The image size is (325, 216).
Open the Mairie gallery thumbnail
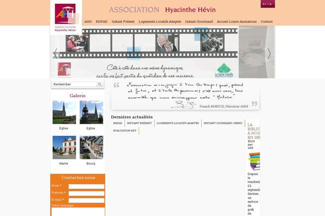pos(64,147)
